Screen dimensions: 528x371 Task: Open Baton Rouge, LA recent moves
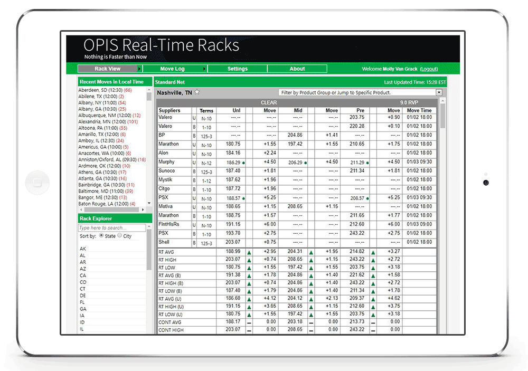point(107,204)
